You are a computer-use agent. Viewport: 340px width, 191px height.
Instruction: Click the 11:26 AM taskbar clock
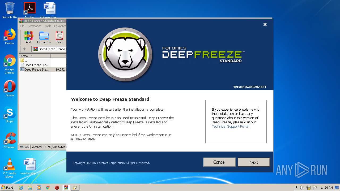pos(326,188)
